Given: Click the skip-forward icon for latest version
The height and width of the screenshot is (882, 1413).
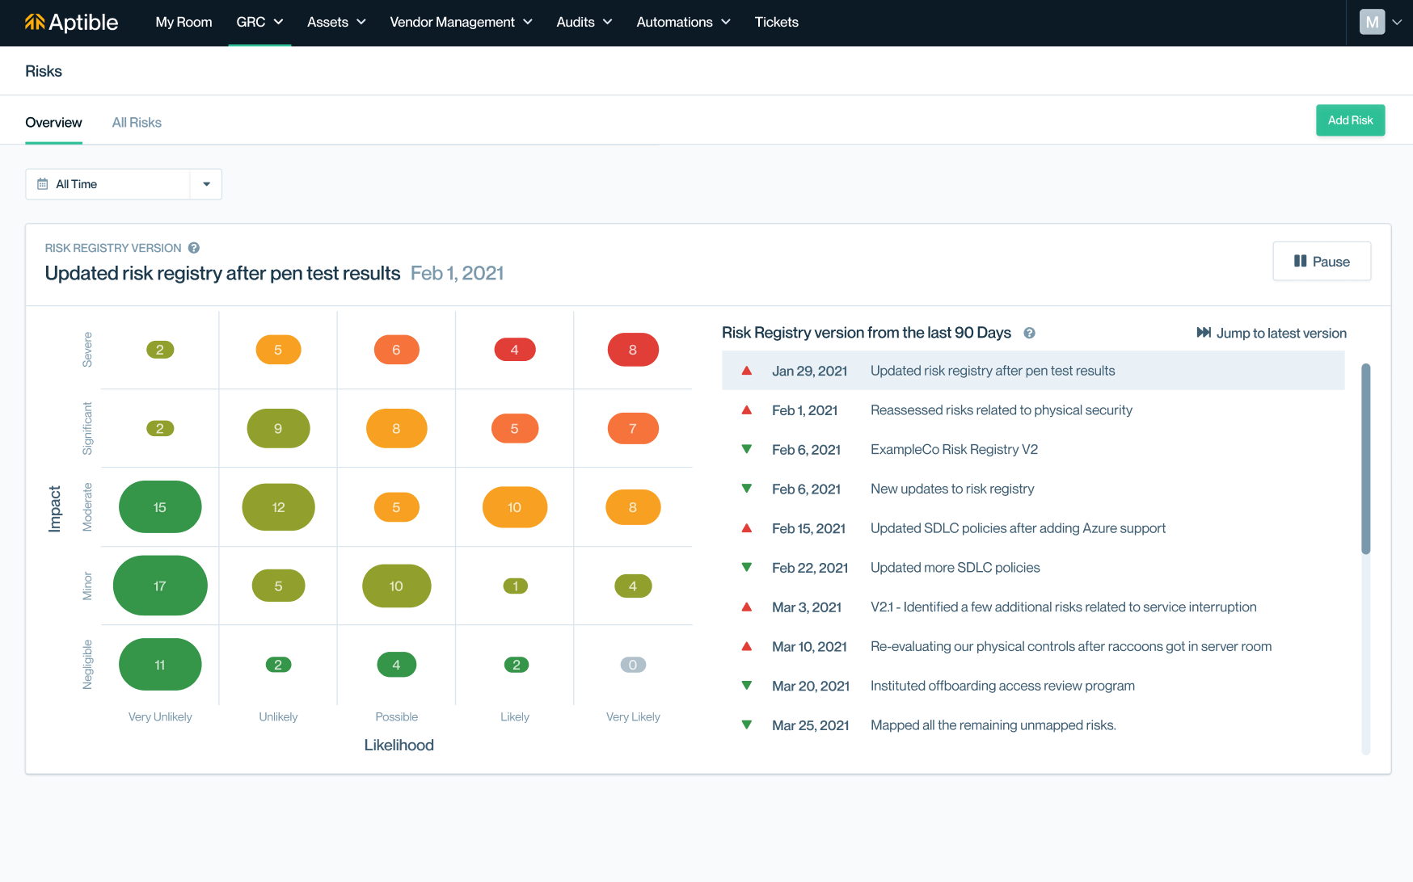Looking at the screenshot, I should point(1204,333).
